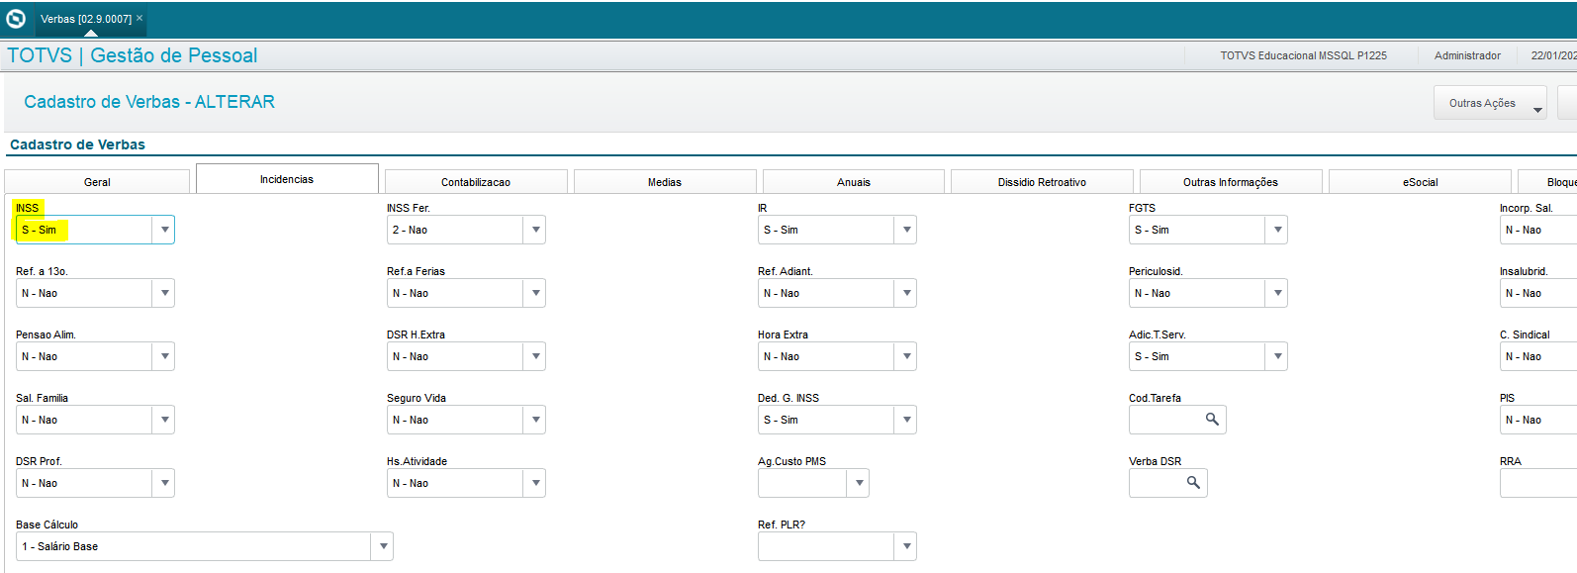
Task: Expand the Pensao Alim. dropdown
Action: [164, 356]
